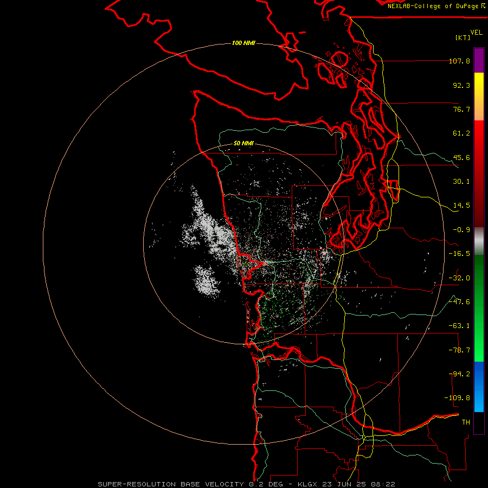Select the -63.1 velocity scale value
The image size is (488, 488).
coord(459,326)
